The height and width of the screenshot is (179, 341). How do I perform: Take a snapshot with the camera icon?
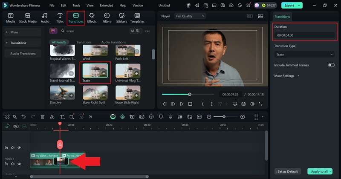click(x=243, y=104)
